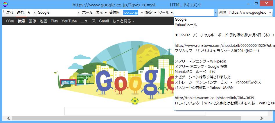
Task: Click the 受信箱 inbox button
Action: point(114,13)
